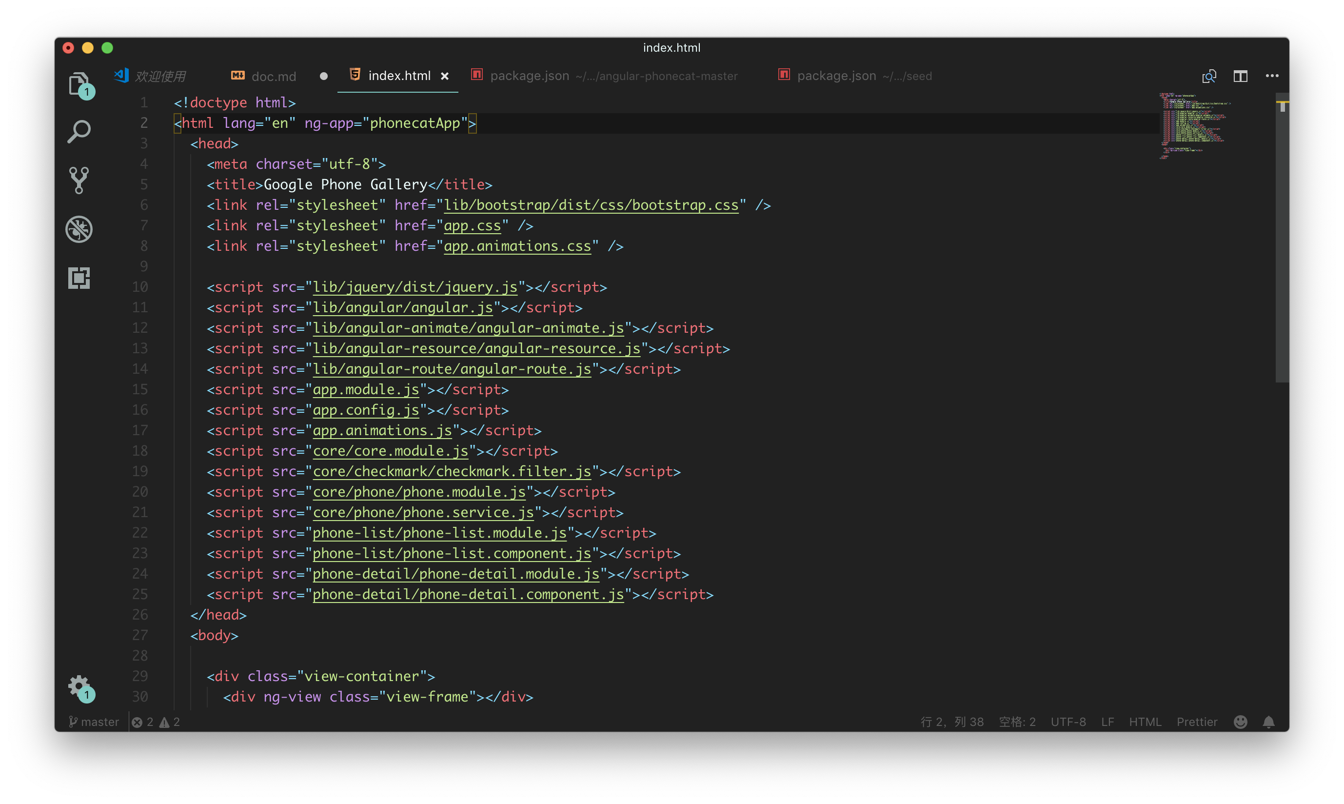Split the editor with the split icon
1344x804 pixels.
tap(1240, 76)
